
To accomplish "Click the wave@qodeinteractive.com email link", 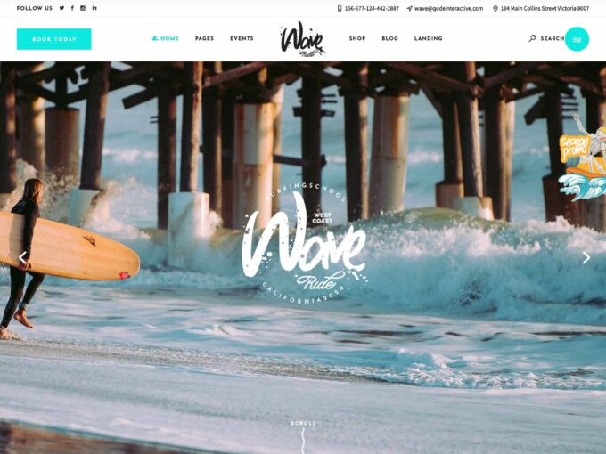I will coord(446,8).
